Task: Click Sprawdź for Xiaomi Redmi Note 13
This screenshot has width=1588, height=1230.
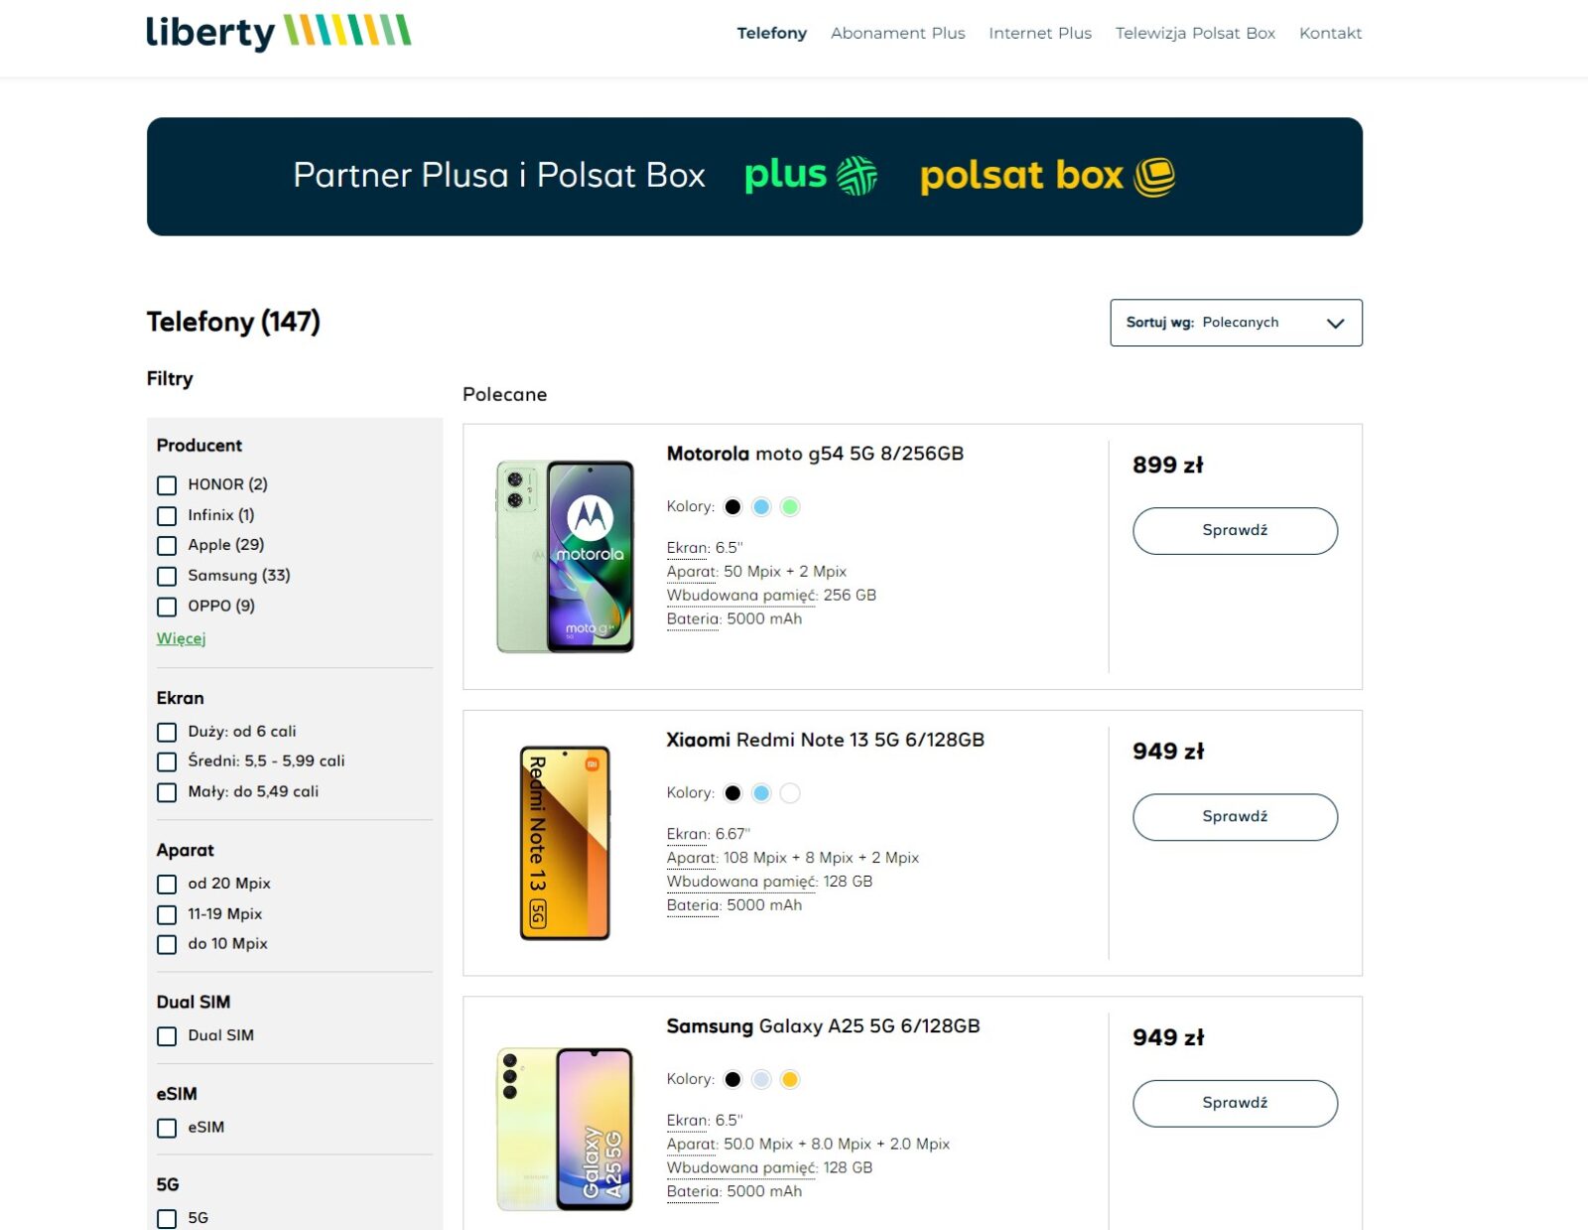Action: [x=1235, y=817]
